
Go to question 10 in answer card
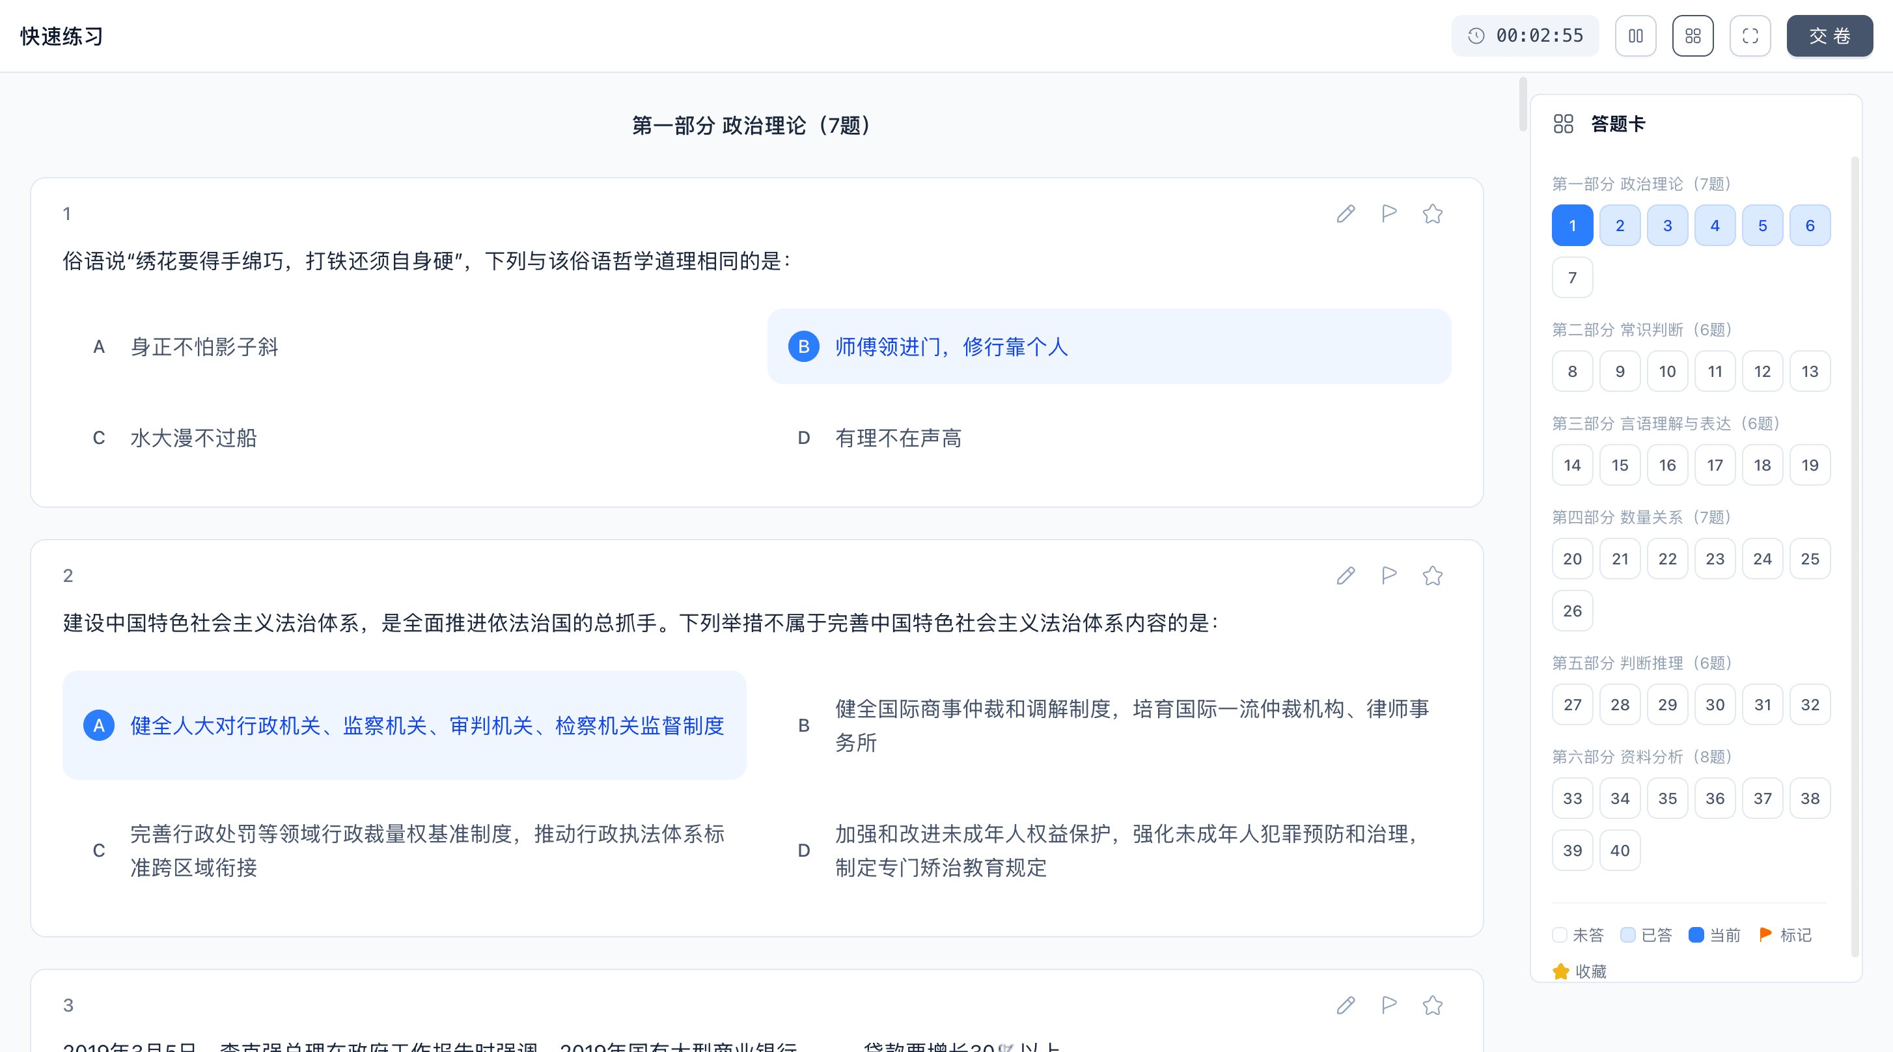1667,371
